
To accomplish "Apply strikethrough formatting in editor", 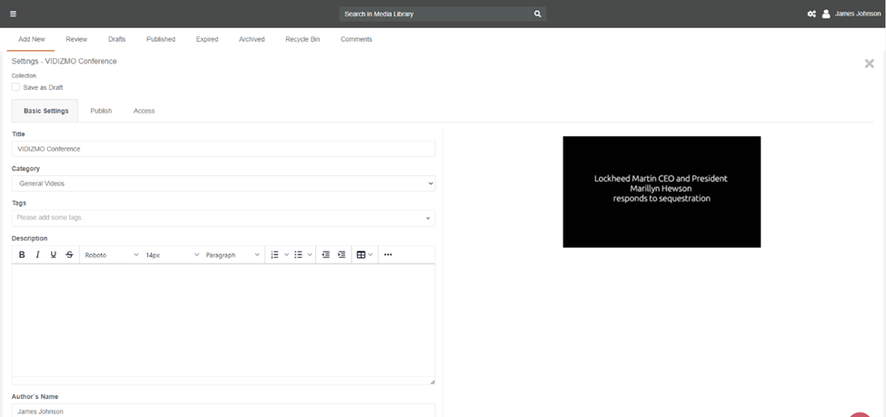I will pyautogui.click(x=69, y=255).
